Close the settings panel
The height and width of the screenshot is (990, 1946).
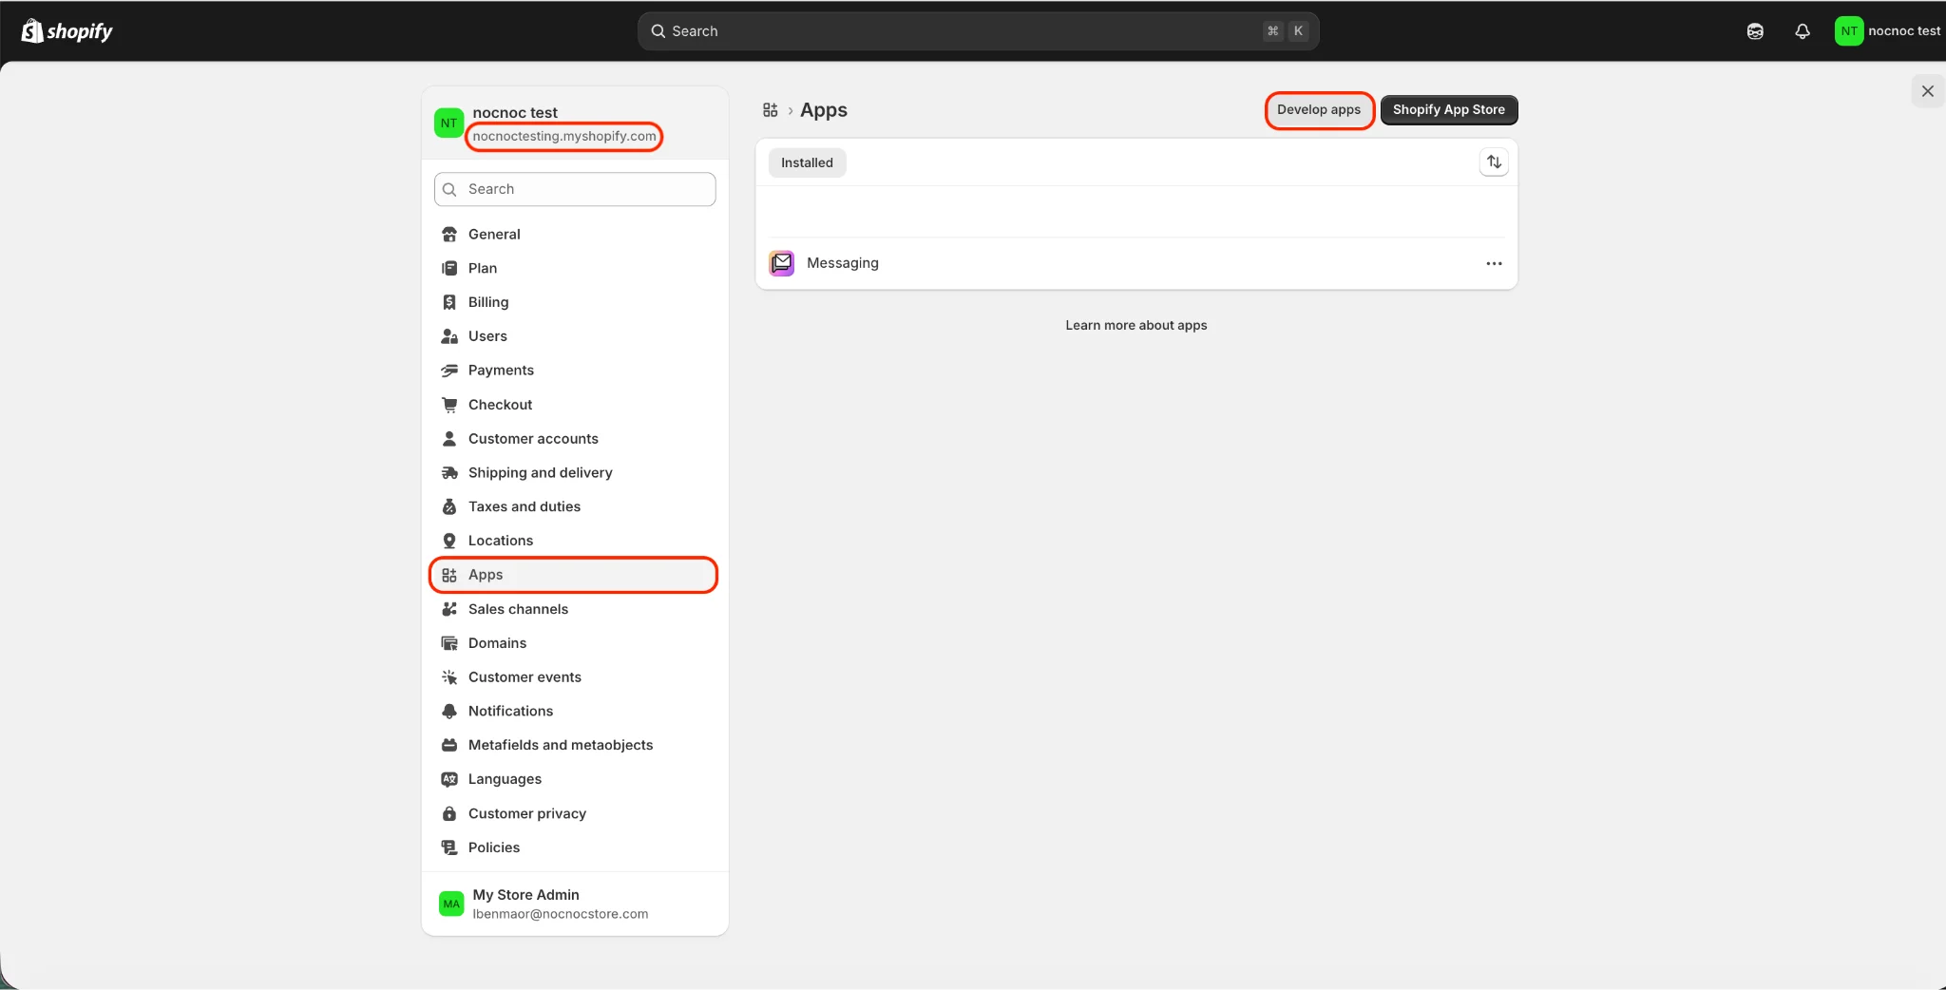pyautogui.click(x=1927, y=91)
